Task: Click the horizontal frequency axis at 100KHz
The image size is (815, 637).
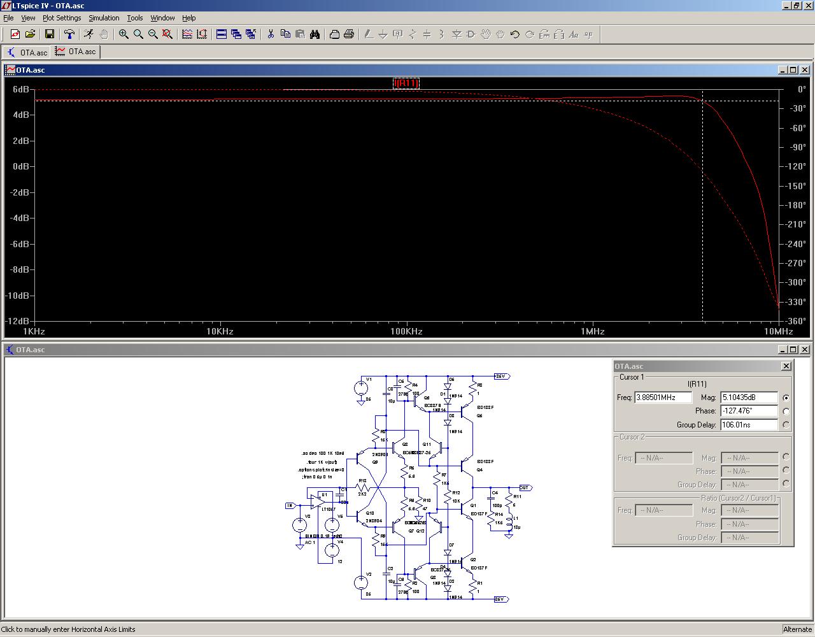Action: [x=406, y=331]
